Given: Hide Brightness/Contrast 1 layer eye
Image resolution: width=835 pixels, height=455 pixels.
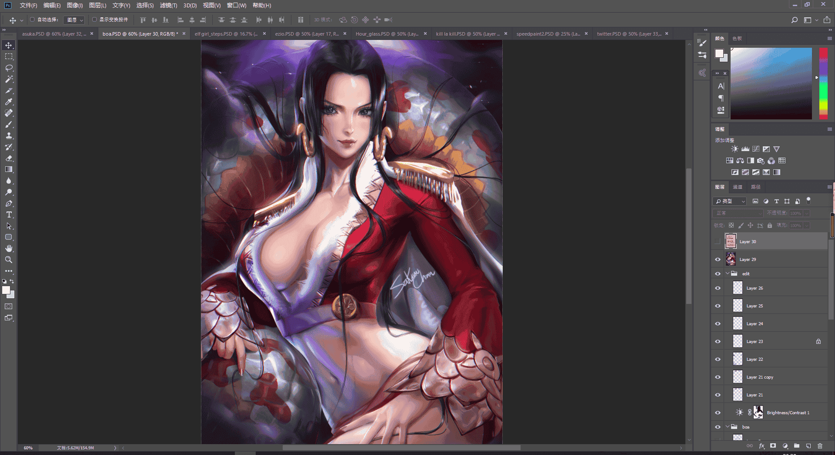Looking at the screenshot, I should pos(718,412).
